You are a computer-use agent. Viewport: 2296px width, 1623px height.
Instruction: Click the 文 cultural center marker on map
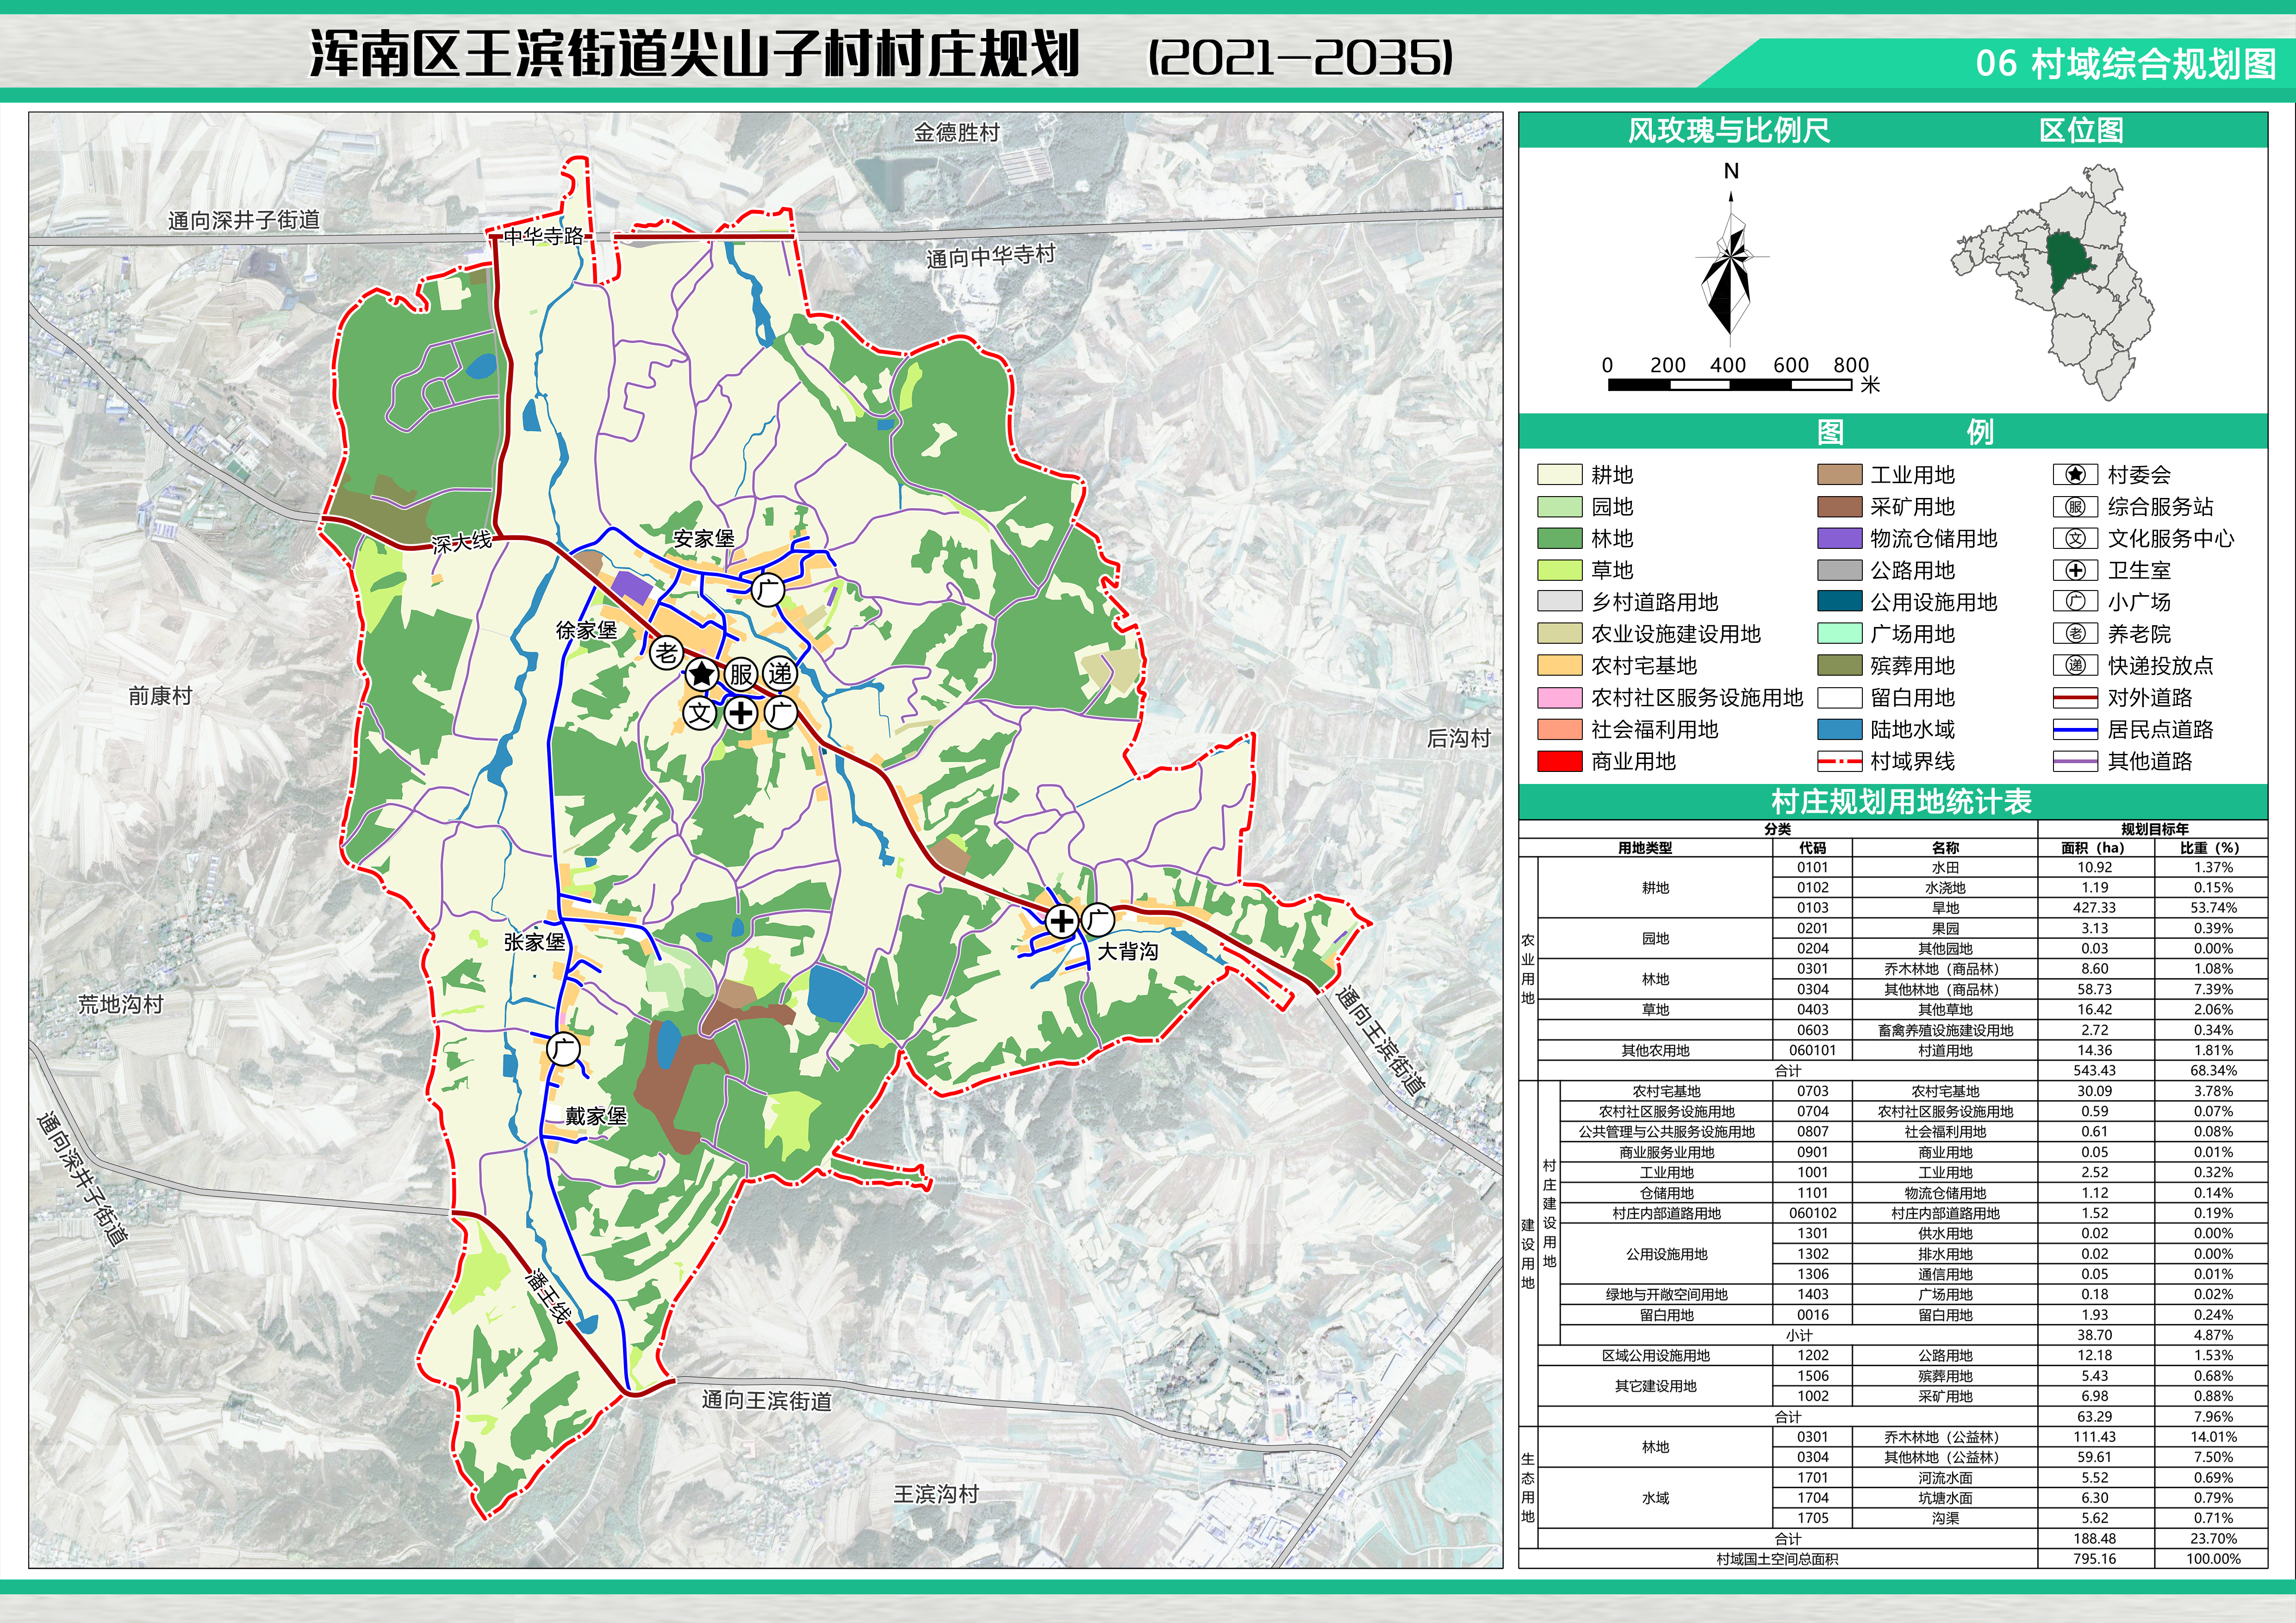coord(700,713)
